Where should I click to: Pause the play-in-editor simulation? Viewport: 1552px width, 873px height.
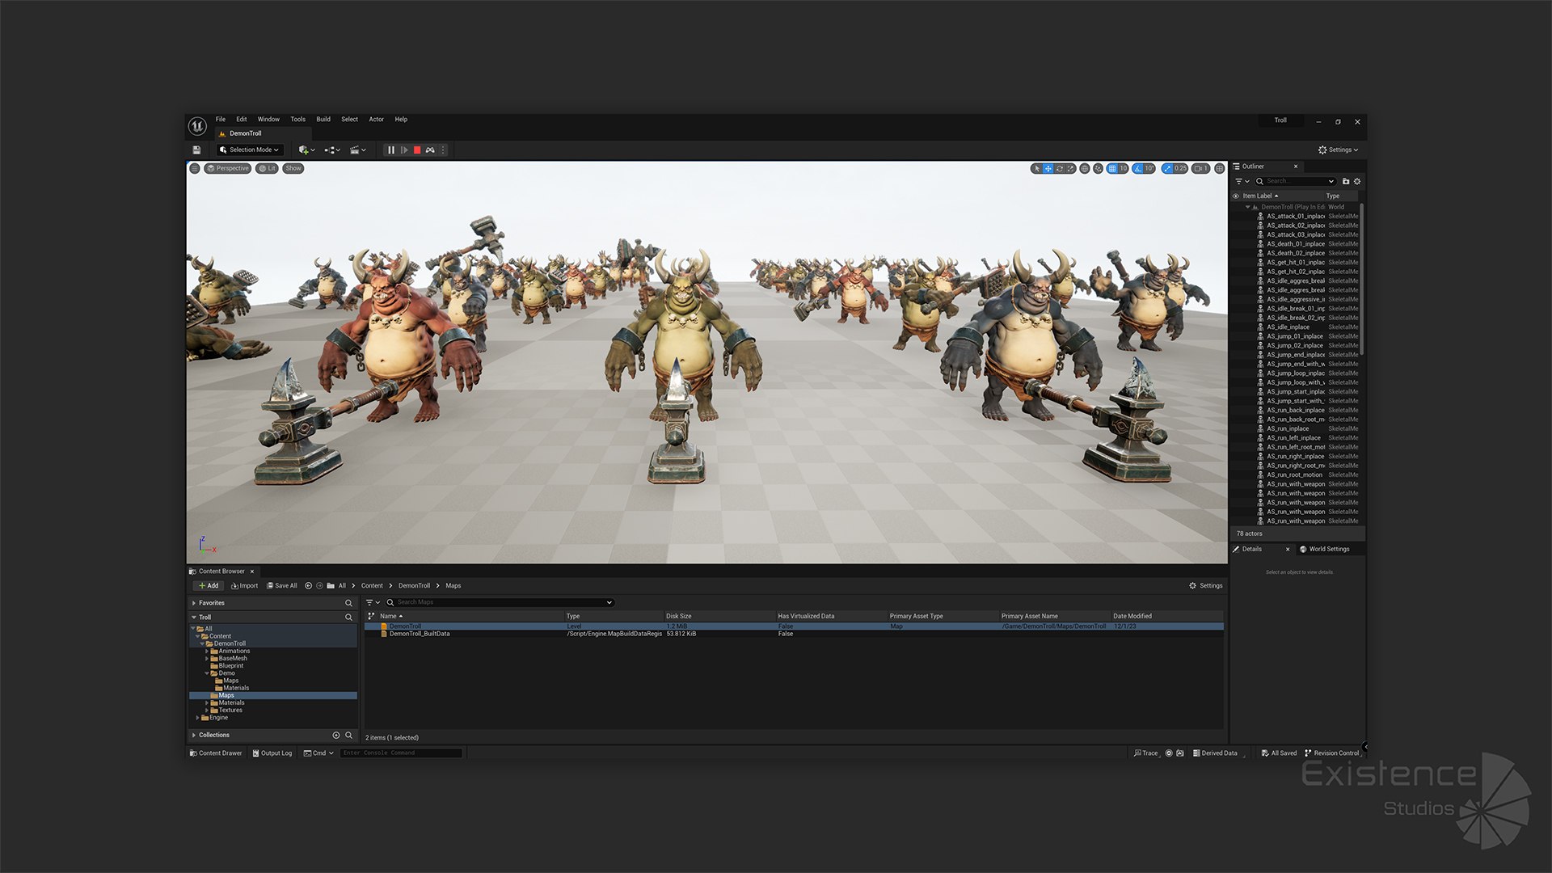[x=391, y=150]
